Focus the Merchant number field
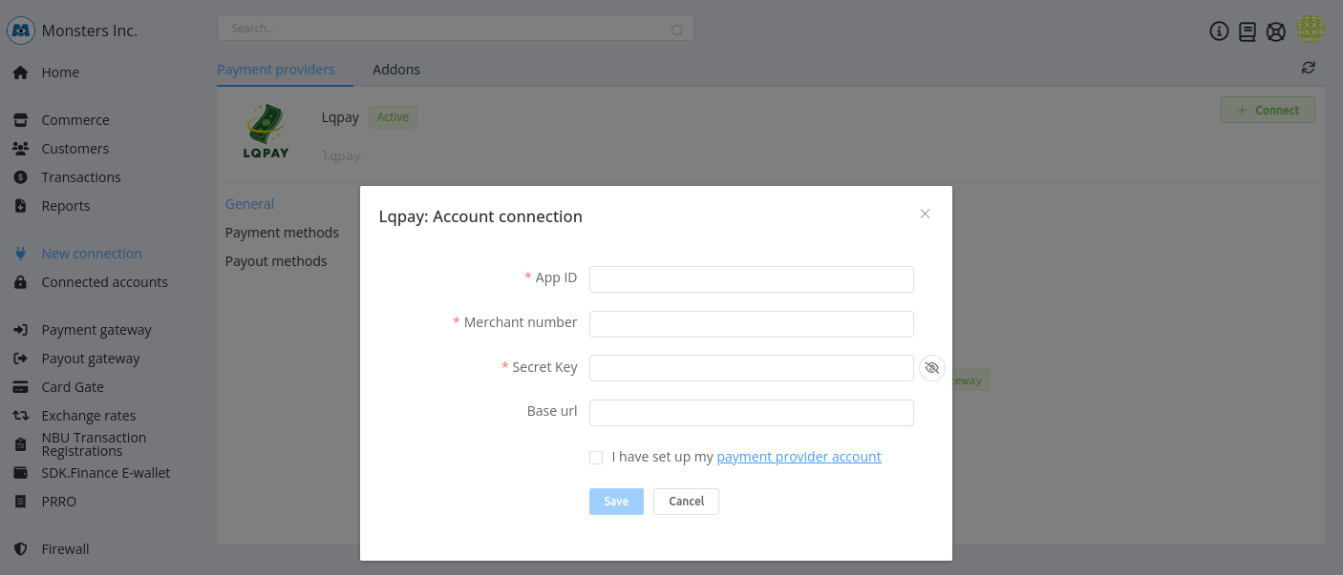The image size is (1343, 575). (751, 324)
